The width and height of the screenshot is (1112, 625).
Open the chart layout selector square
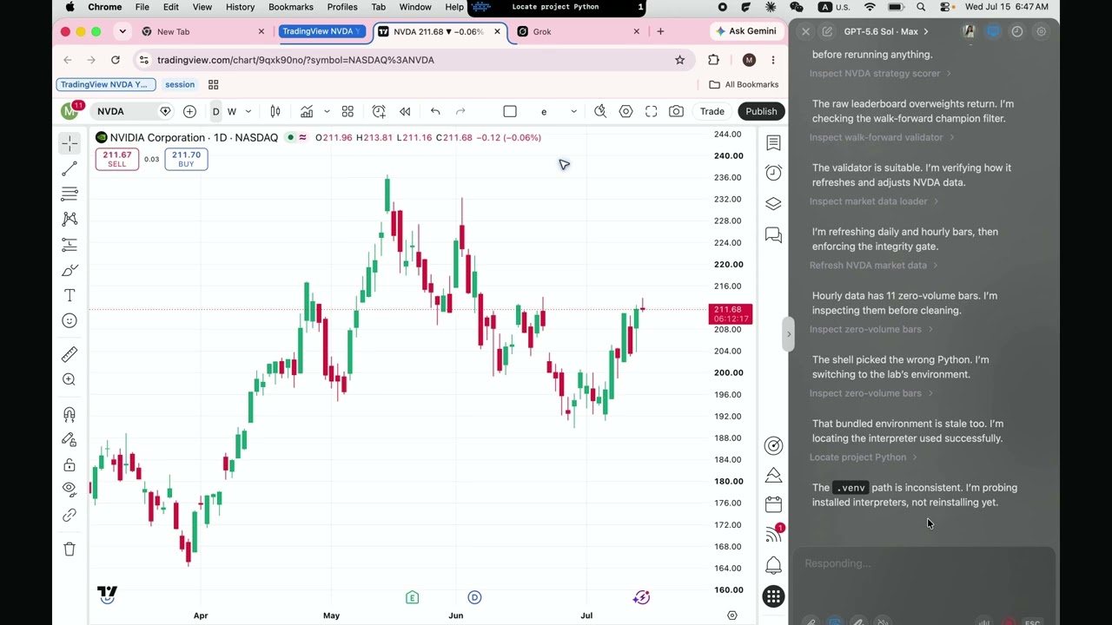[x=510, y=111]
